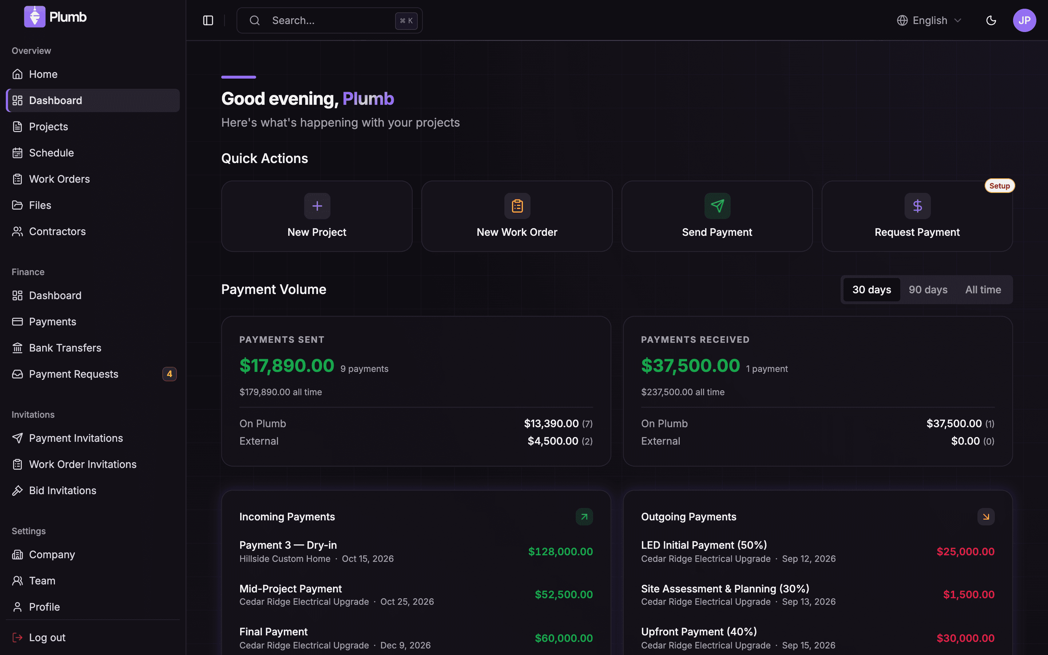1048x655 pixels.
Task: Click the Profile person icon
Action: point(17,607)
